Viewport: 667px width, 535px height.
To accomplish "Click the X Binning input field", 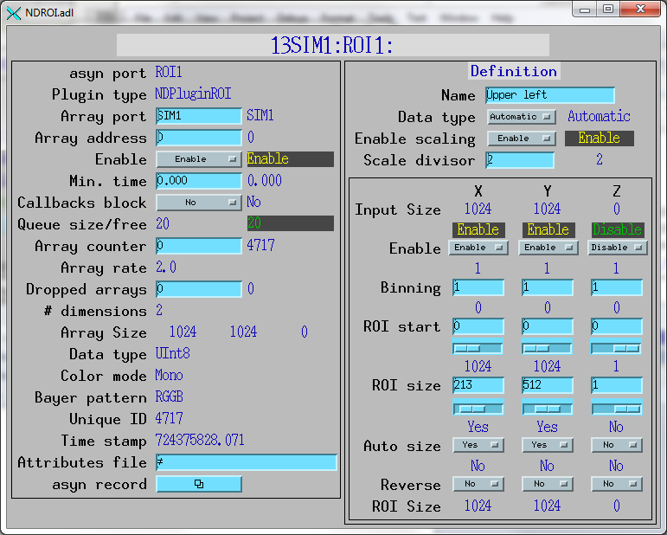I will click(478, 287).
